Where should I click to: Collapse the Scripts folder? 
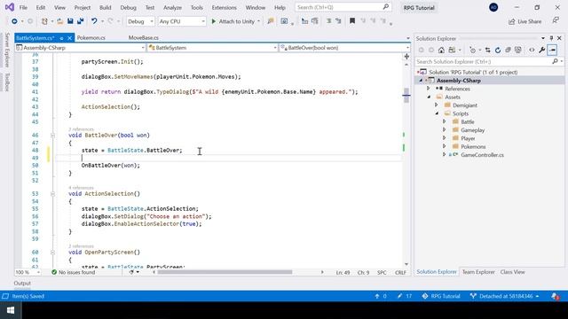pyautogui.click(x=437, y=113)
